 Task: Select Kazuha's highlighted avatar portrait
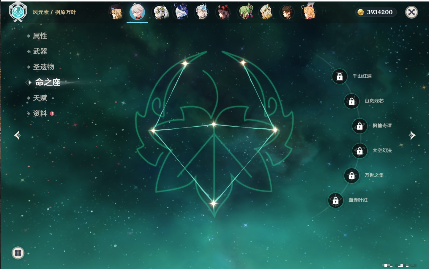[x=137, y=12]
